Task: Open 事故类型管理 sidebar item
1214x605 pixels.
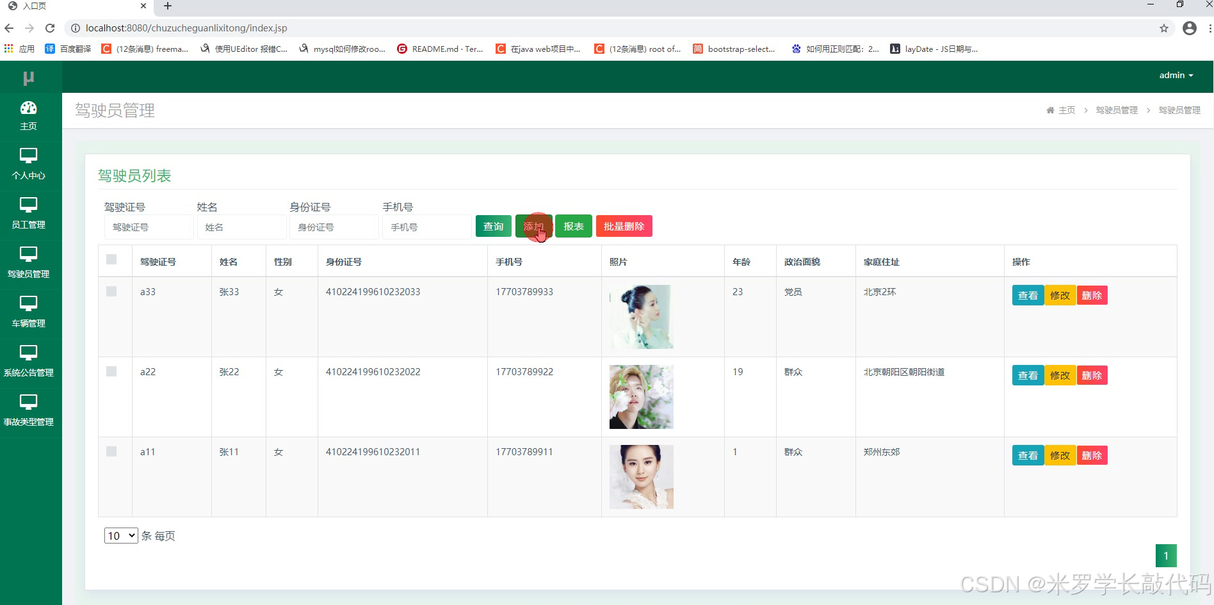Action: tap(29, 410)
